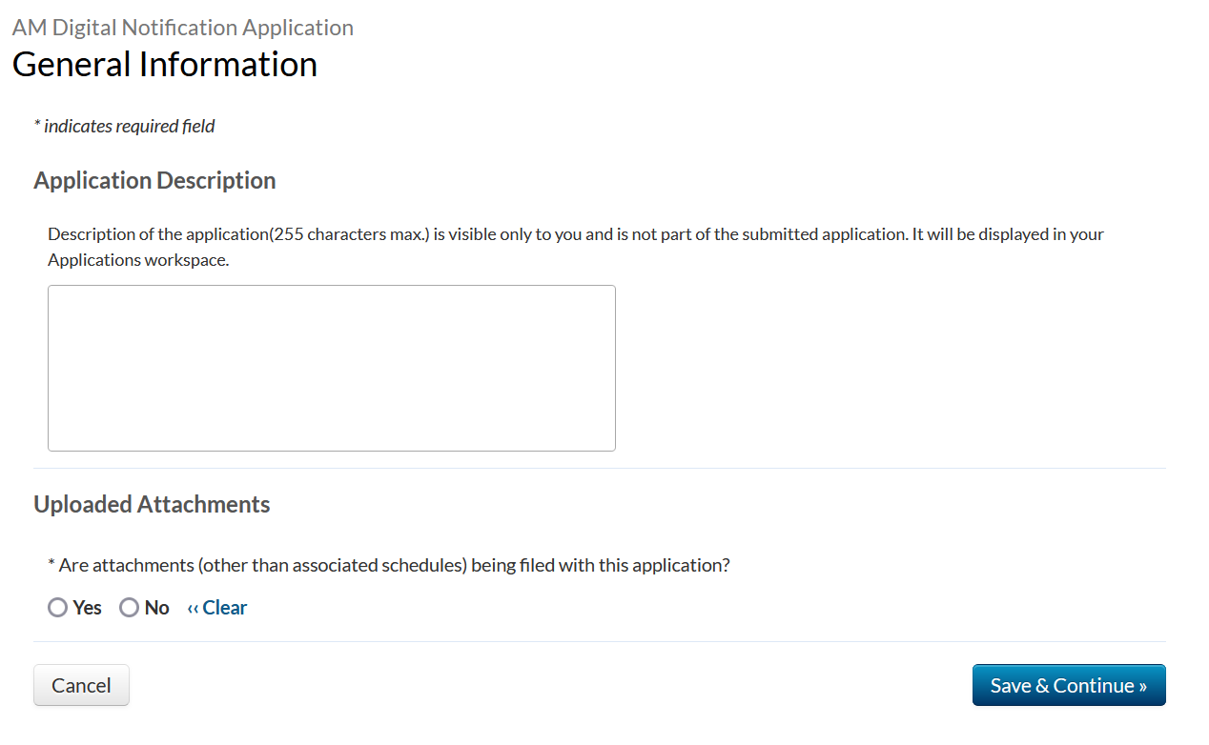Click the Uploaded Attachments section heading
The height and width of the screenshot is (745, 1209).
(152, 504)
